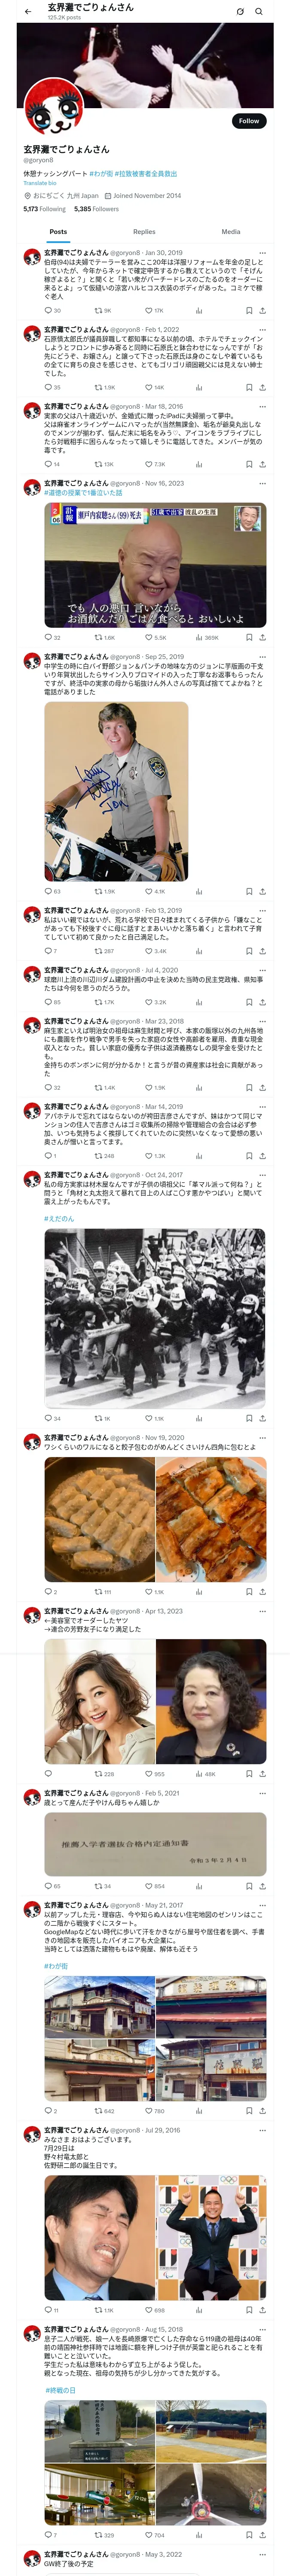The width and height of the screenshot is (290, 2576).
Task: Go back using the arrow icon
Action: pyautogui.click(x=28, y=11)
